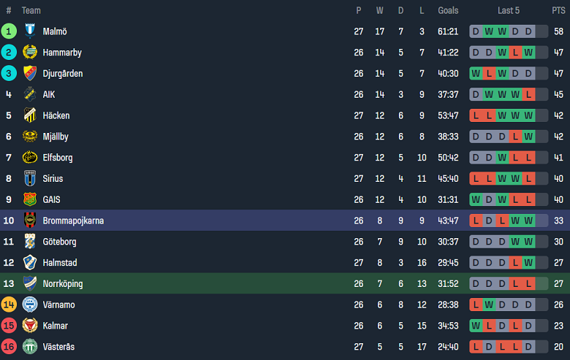The image size is (570, 360).
Task: Select Malmö's first Last 5 result box
Action: coord(476,31)
